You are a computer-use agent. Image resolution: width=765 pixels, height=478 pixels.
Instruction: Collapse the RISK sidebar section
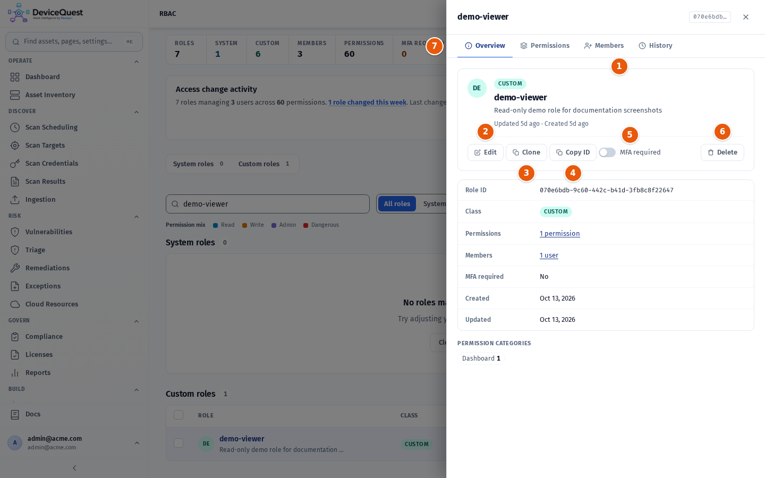[137, 217]
